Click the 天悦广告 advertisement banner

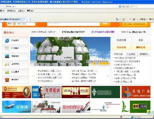(x=136, y=92)
